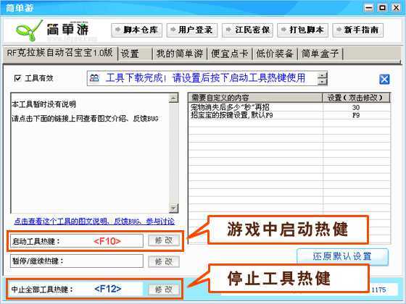Click 还原默认设置 restore defaults button
406x304 pixels.
(x=342, y=256)
